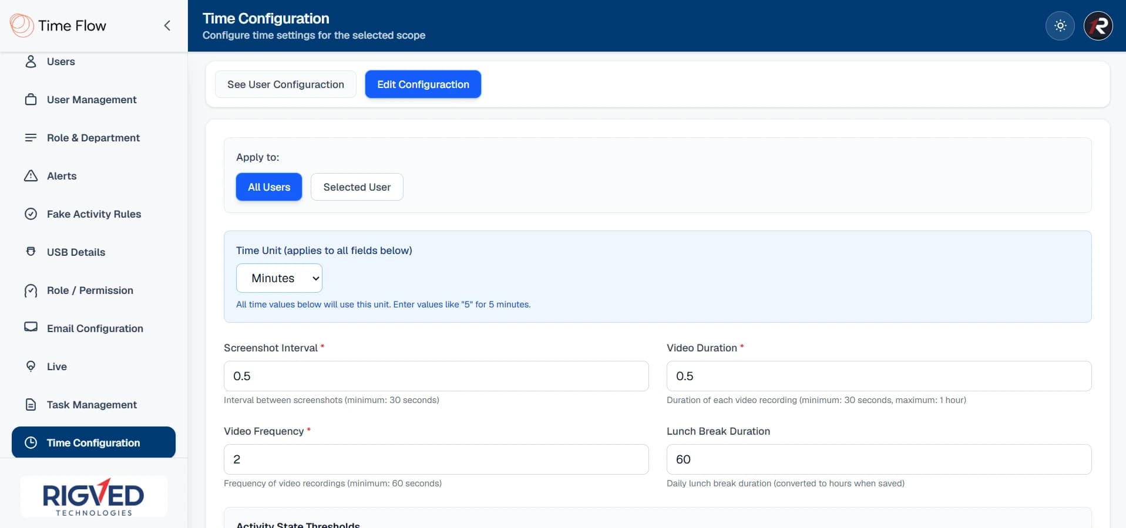The image size is (1126, 528).
Task: Click the Lunch Break Duration input field
Action: (x=879, y=459)
